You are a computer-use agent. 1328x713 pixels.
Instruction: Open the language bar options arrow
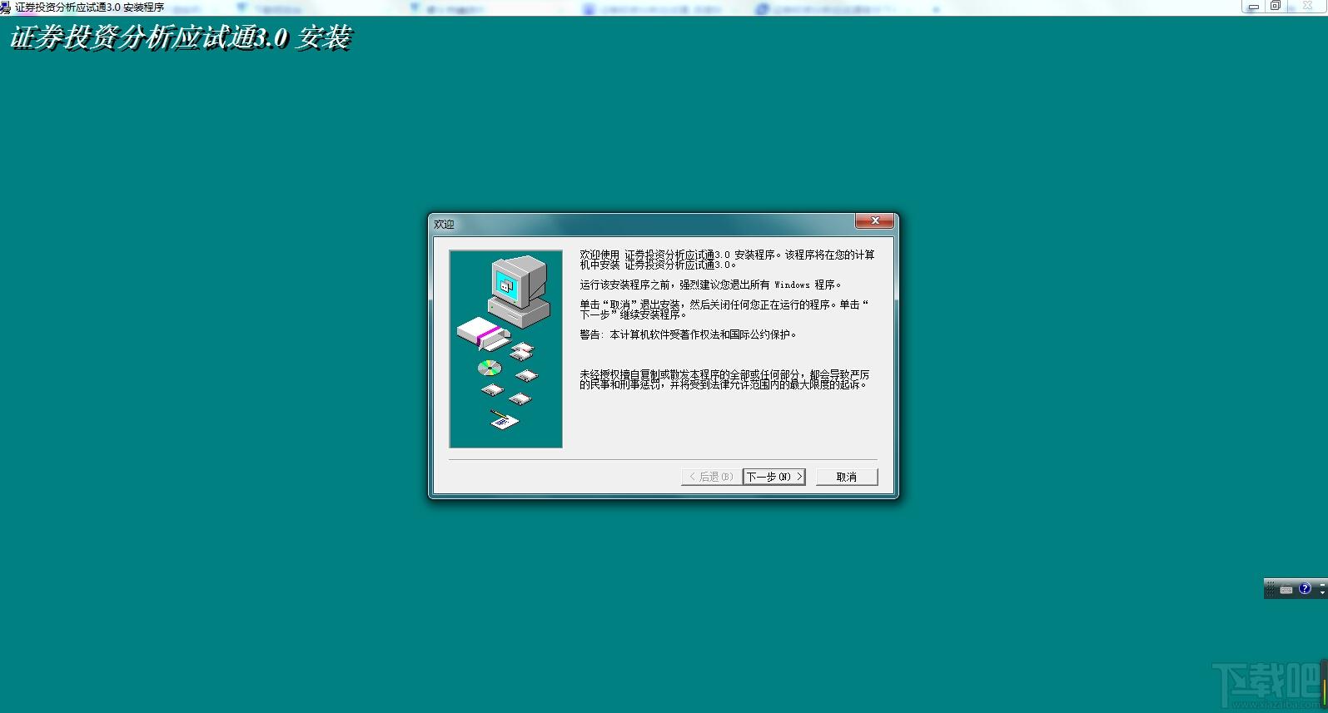[x=1322, y=593]
